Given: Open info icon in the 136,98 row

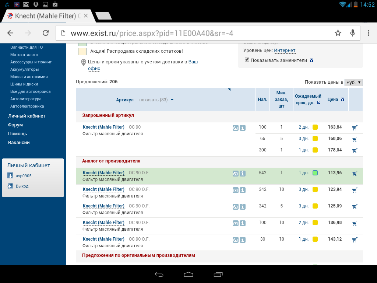Looking at the screenshot, I should [243, 223].
